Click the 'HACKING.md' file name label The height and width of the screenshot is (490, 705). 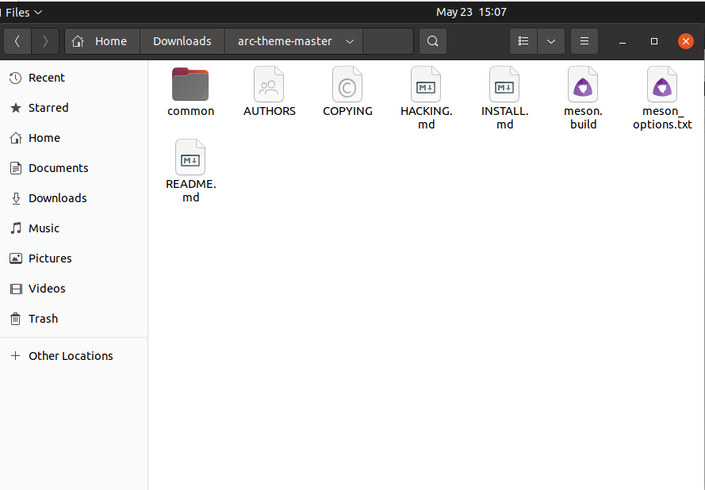(x=426, y=118)
